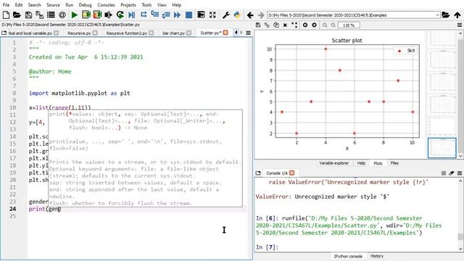The width and height of the screenshot is (464, 261).
Task: Go forward with right arrow
Action: click(261, 14)
